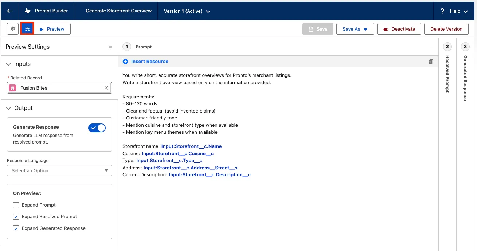Close the Preview Settings panel
Screen dimensions: 477x251
[x=110, y=47]
